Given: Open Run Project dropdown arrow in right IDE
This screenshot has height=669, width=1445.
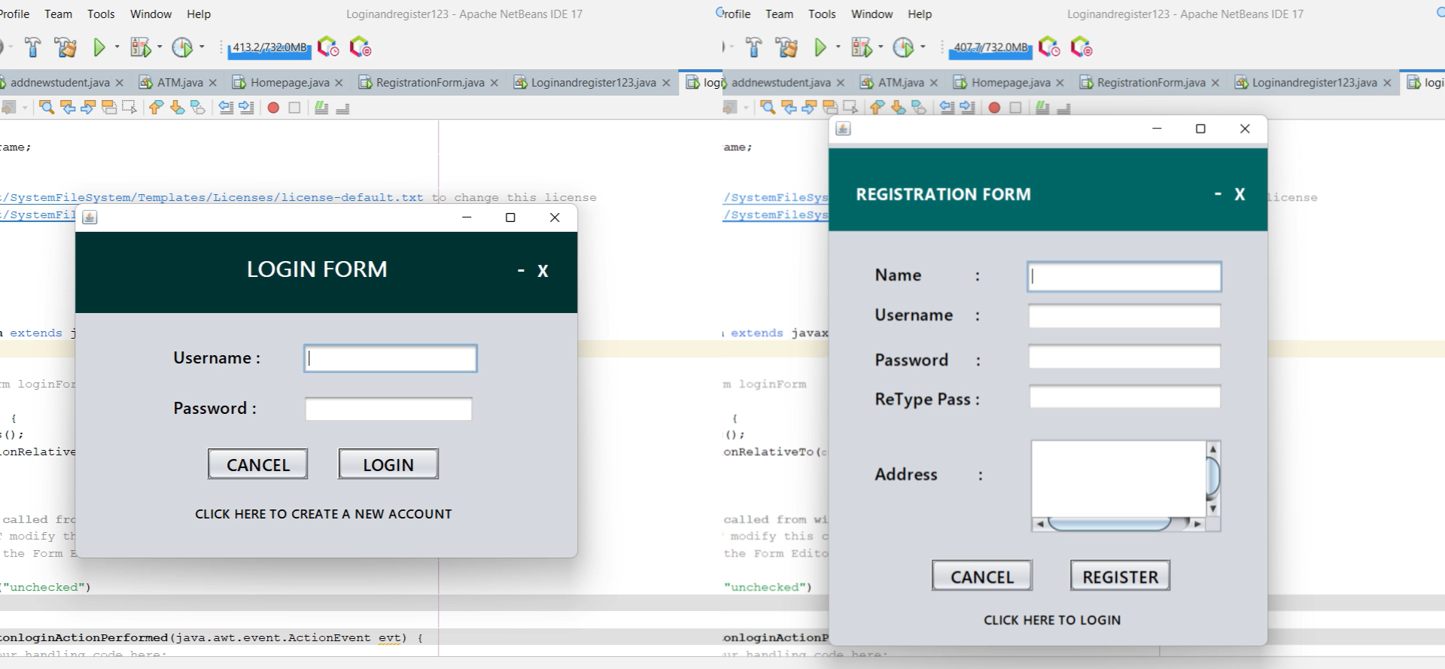Looking at the screenshot, I should (x=838, y=47).
